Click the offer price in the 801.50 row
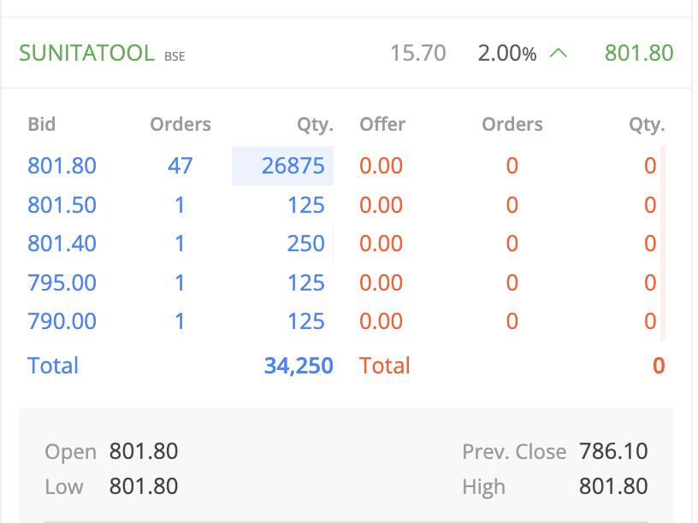 click(381, 205)
